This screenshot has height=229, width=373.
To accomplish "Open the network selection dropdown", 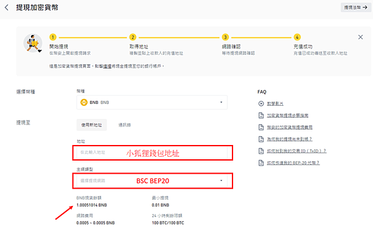I will [152, 180].
